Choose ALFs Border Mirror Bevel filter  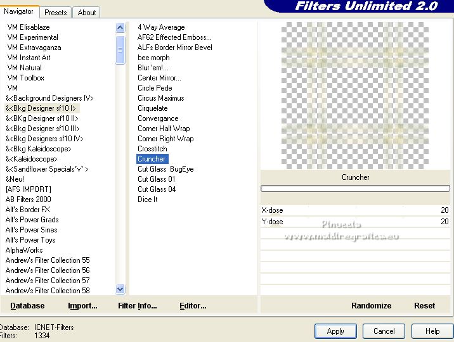[x=174, y=47]
